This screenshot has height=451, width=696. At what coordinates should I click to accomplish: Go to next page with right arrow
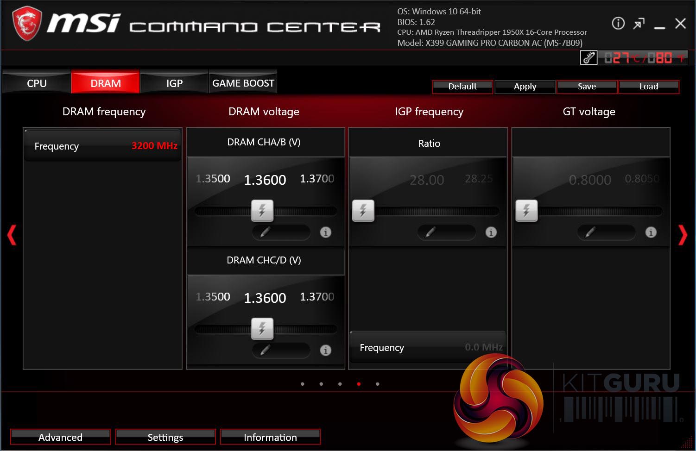[683, 235]
